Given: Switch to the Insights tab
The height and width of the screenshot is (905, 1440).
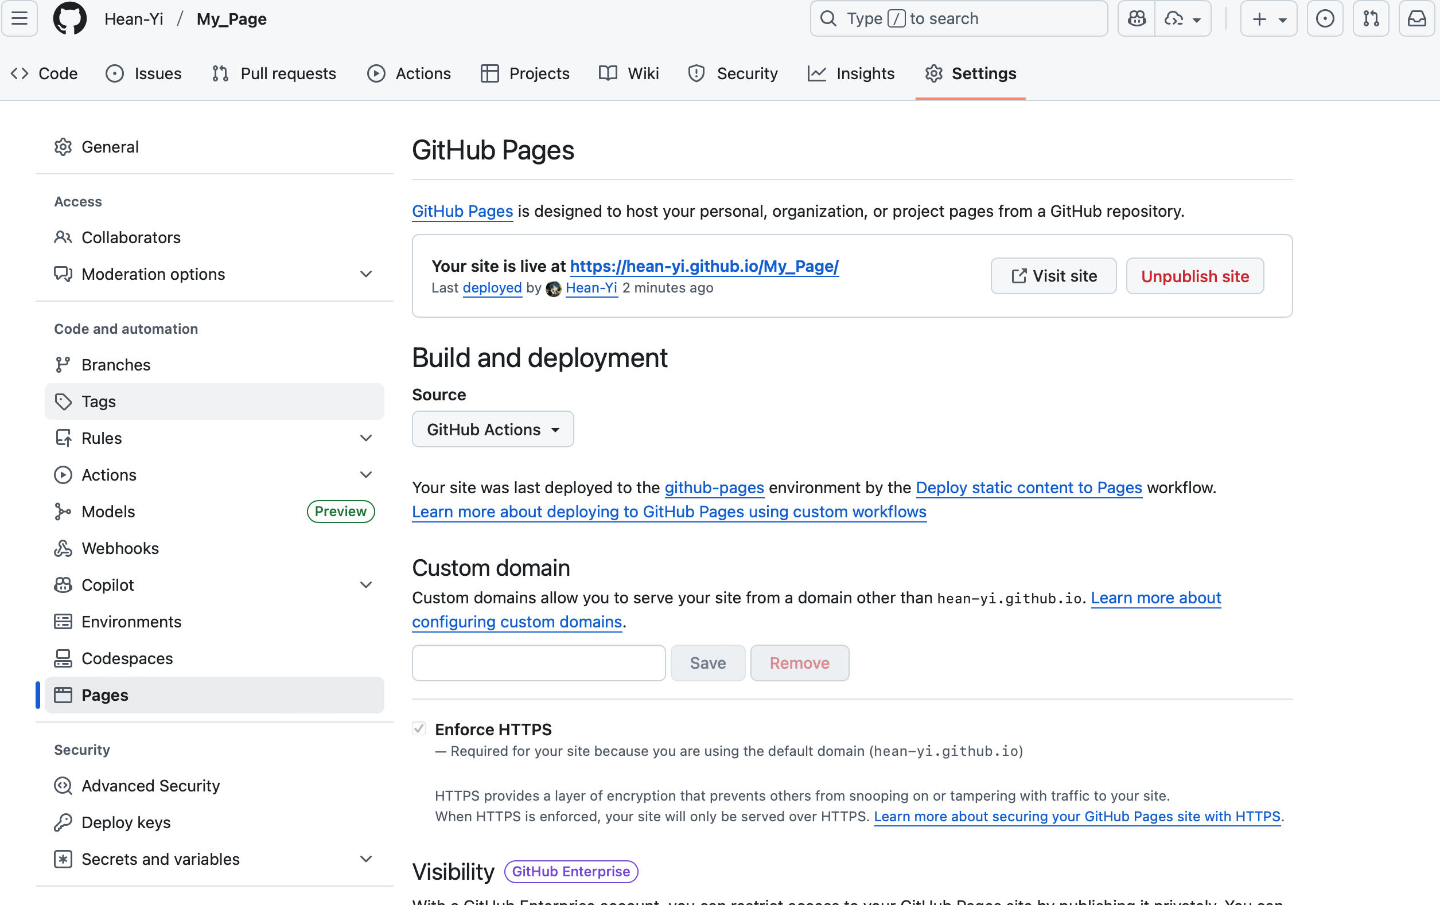Looking at the screenshot, I should coord(850,73).
